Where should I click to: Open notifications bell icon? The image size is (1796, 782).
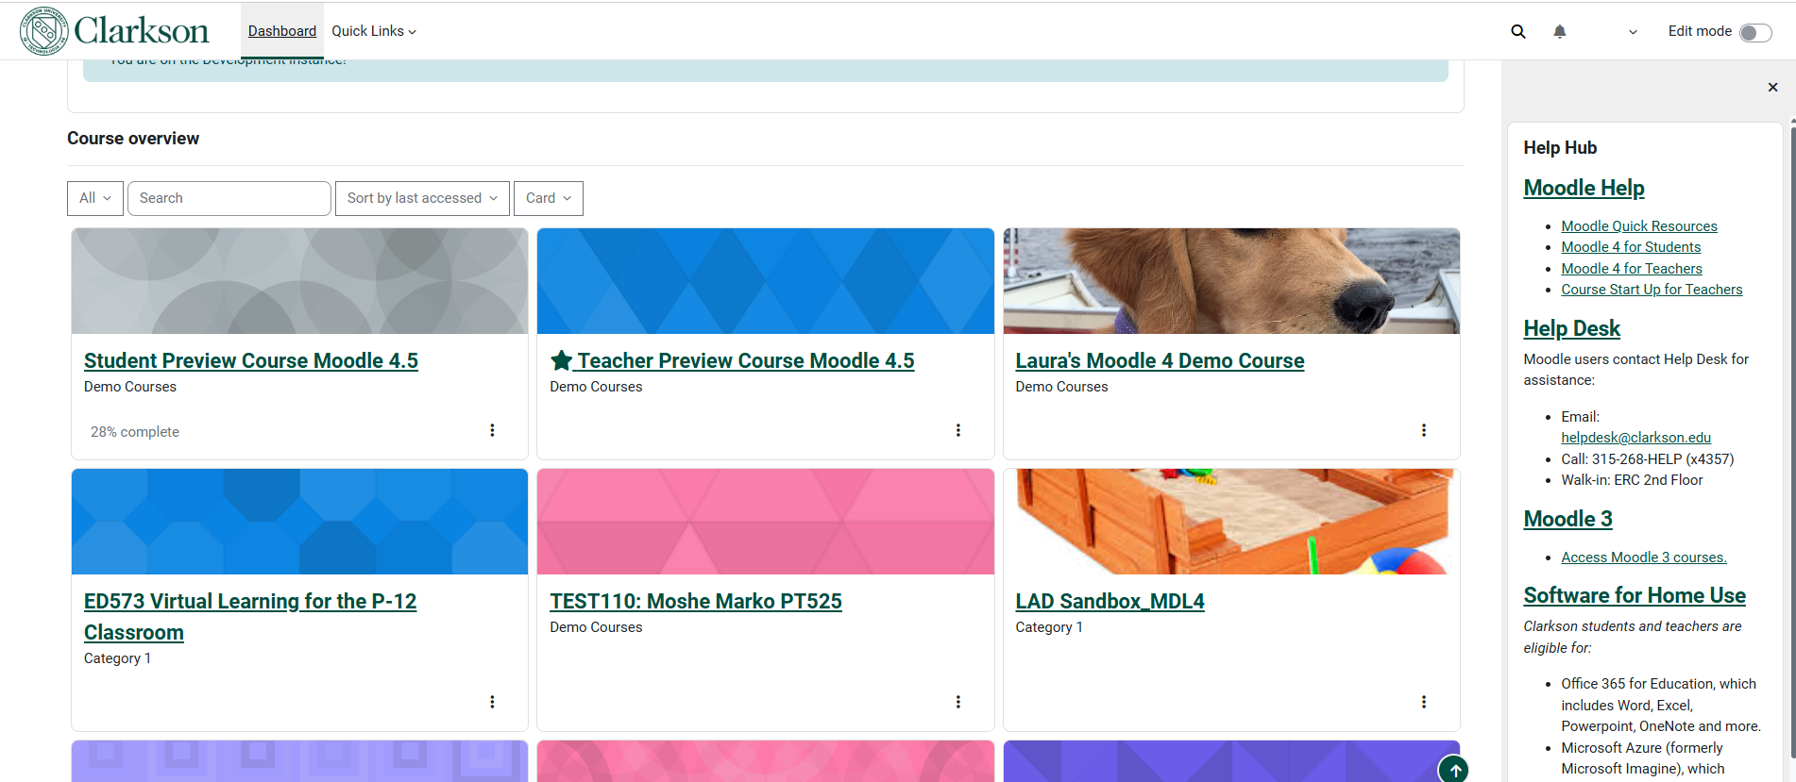(1560, 31)
